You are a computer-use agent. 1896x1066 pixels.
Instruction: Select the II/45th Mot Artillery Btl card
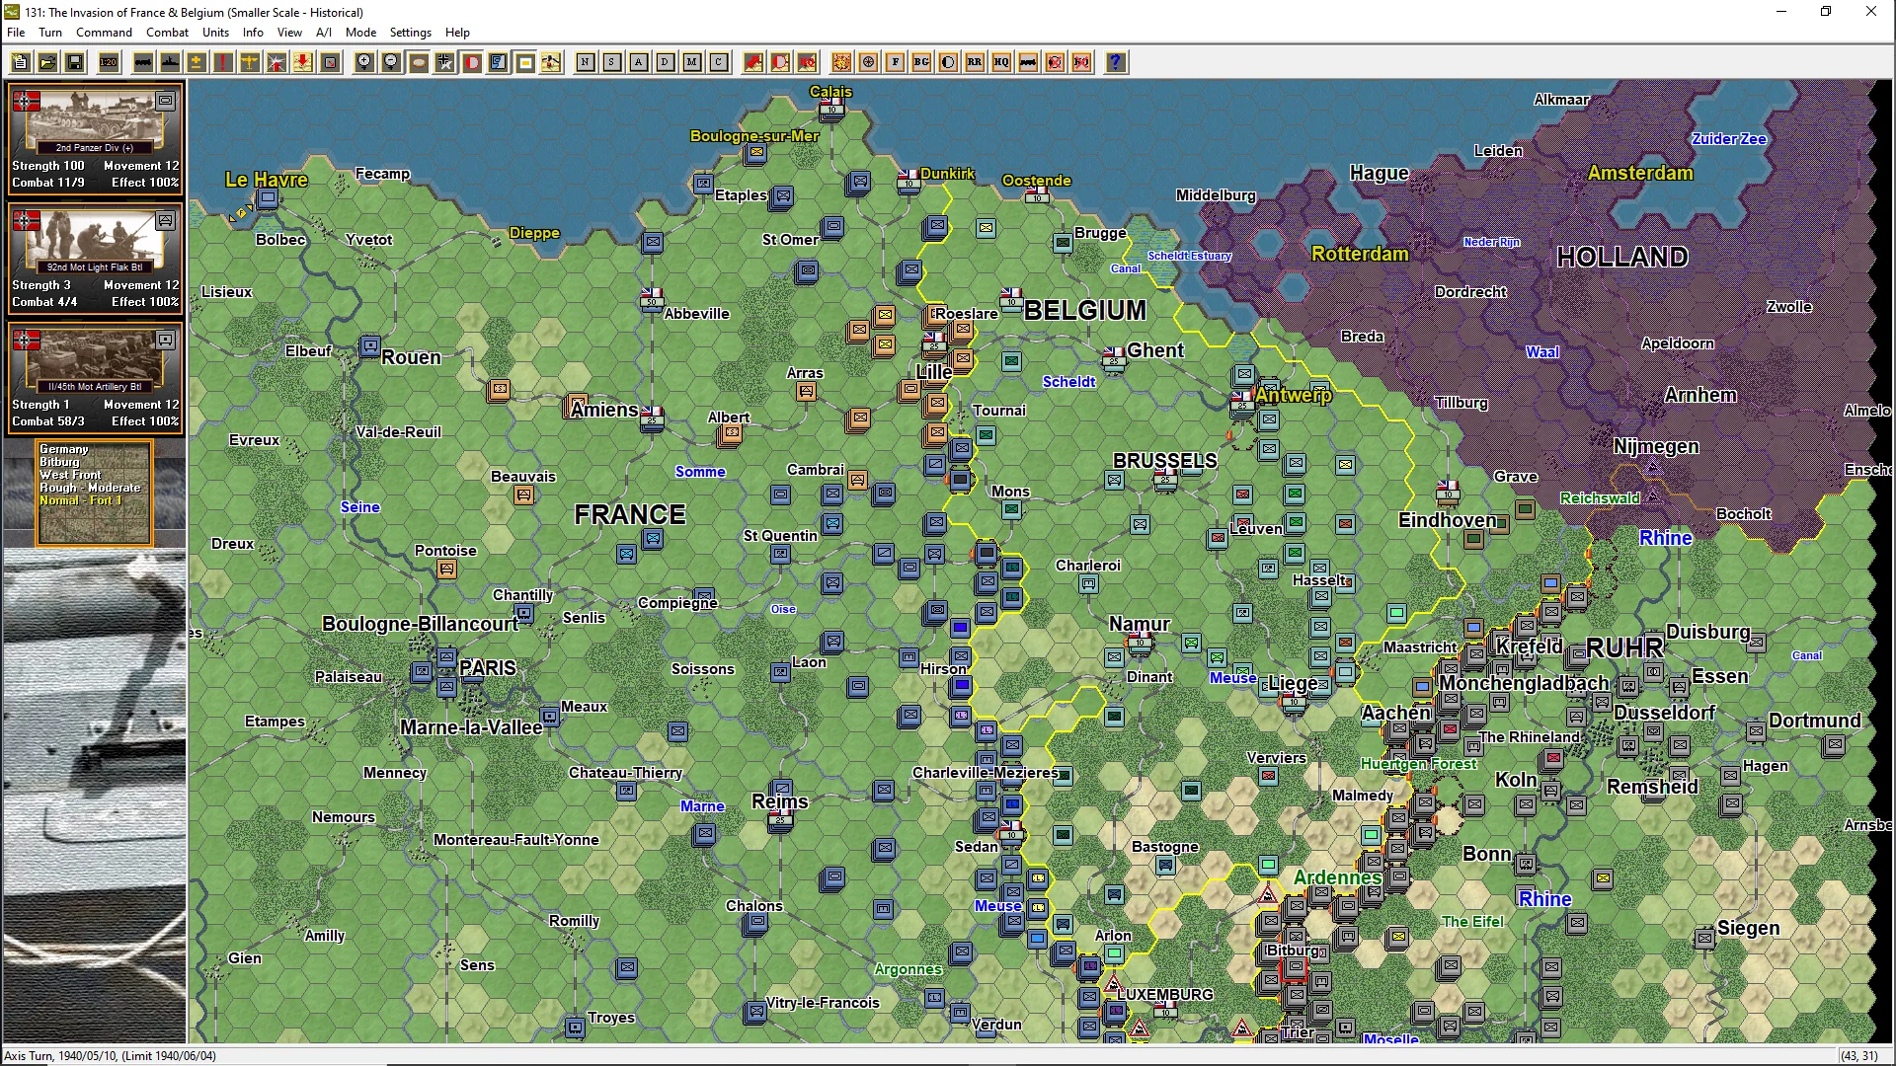pyautogui.click(x=95, y=377)
